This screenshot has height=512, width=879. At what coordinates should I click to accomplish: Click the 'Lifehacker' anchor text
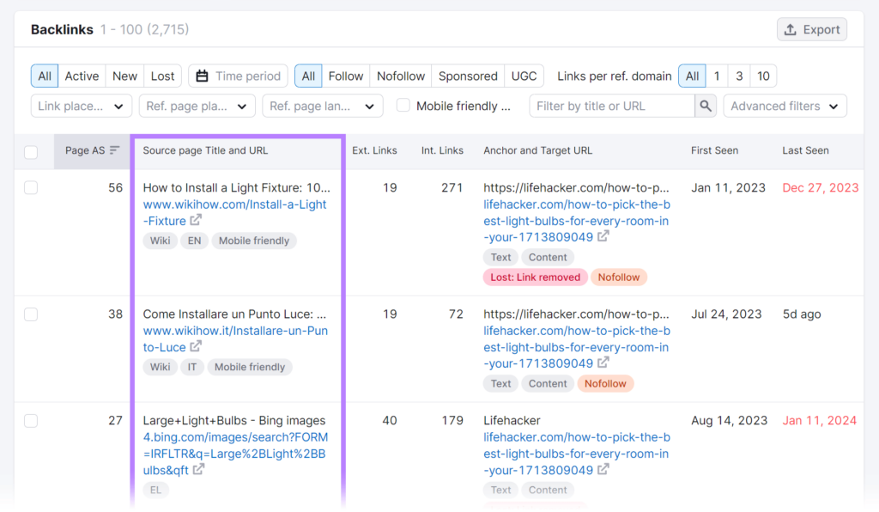(x=512, y=421)
